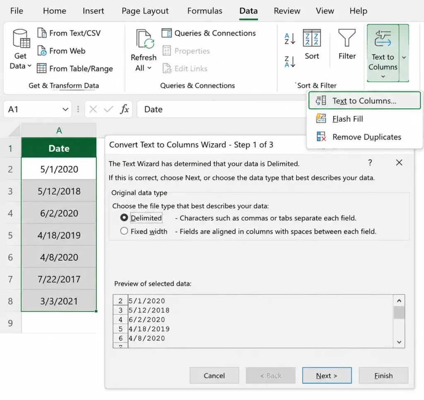
Task: Click the formula bar enter checkmark
Action: 109,110
